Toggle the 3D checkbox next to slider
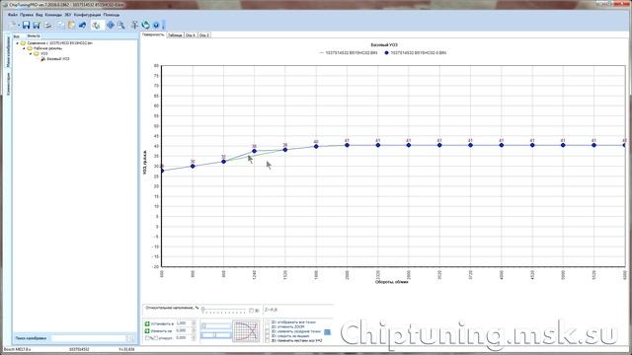This screenshot has height=355, width=632. click(251, 311)
